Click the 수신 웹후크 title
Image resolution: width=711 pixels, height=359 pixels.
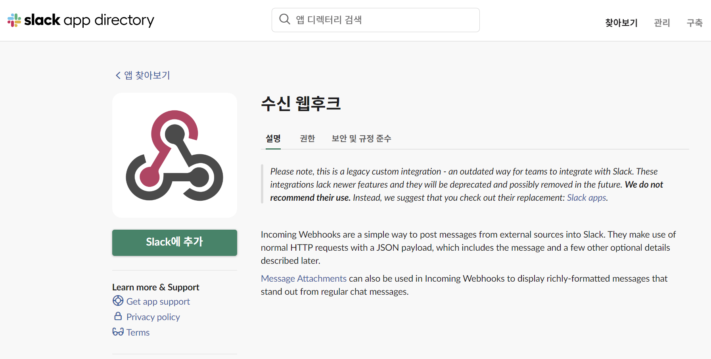pyautogui.click(x=301, y=104)
